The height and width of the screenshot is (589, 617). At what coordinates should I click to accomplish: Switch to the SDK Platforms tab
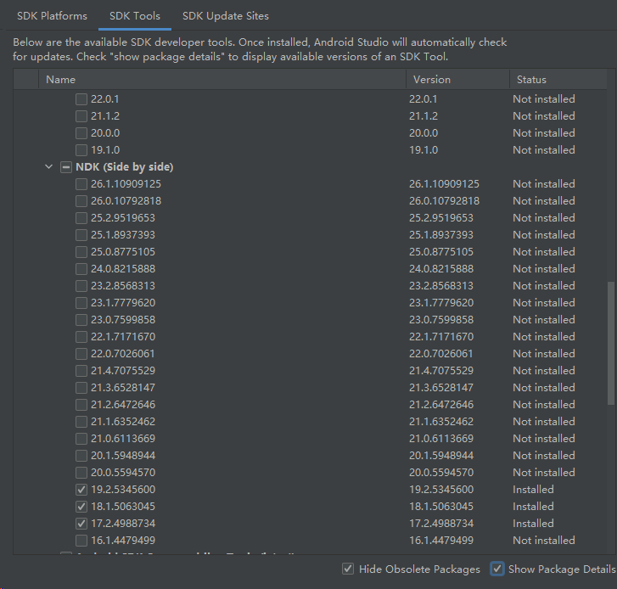pyautogui.click(x=53, y=16)
